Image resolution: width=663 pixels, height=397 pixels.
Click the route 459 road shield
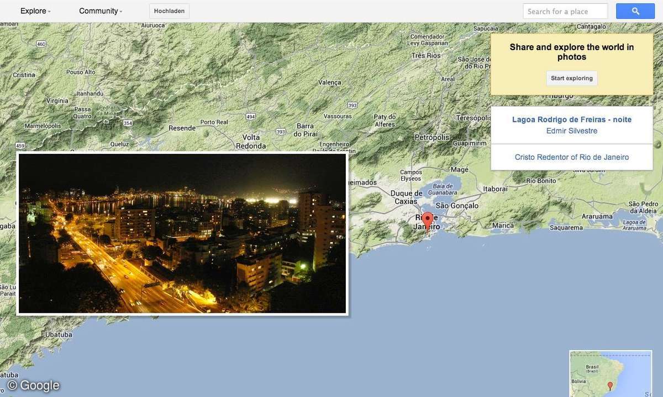20,146
